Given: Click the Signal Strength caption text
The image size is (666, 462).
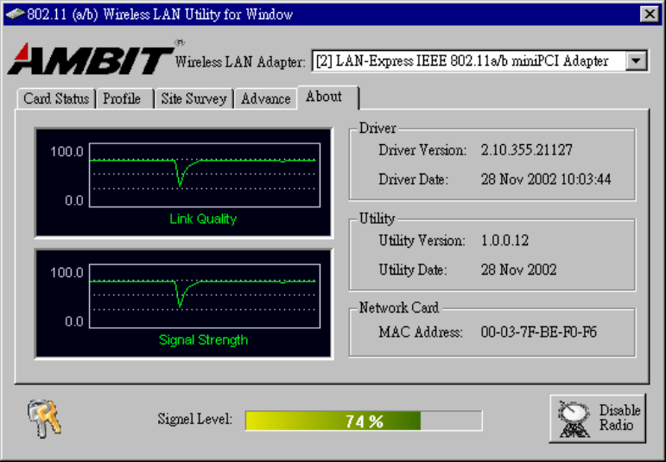Looking at the screenshot, I should click(203, 339).
